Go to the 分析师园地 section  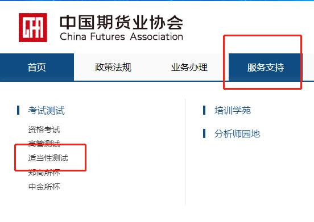[x=237, y=133]
